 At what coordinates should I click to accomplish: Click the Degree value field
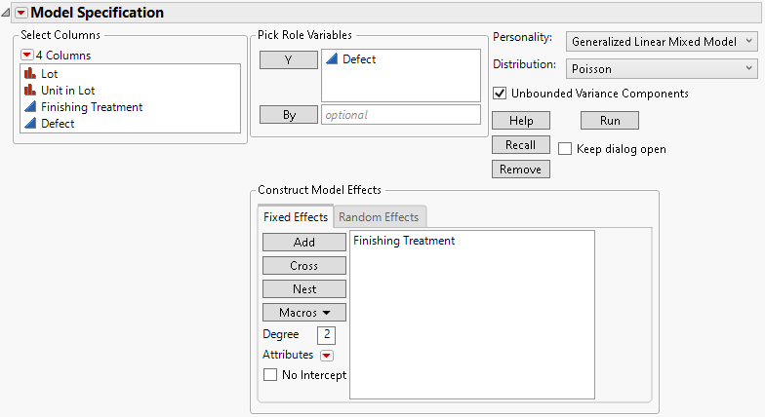[x=326, y=335]
